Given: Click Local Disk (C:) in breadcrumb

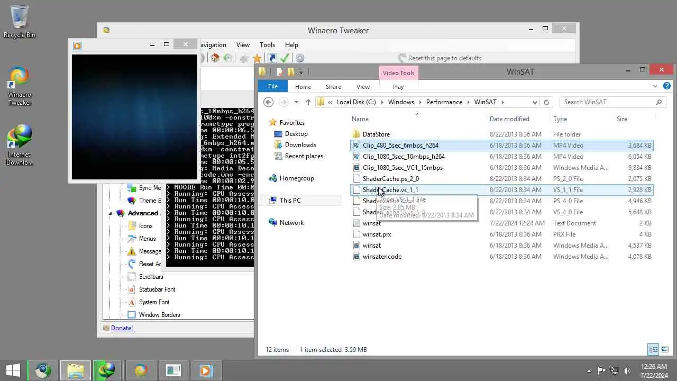Looking at the screenshot, I should click(356, 102).
